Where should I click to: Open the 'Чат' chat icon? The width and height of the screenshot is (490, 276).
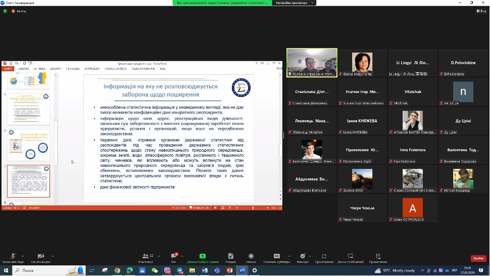[x=173, y=256]
